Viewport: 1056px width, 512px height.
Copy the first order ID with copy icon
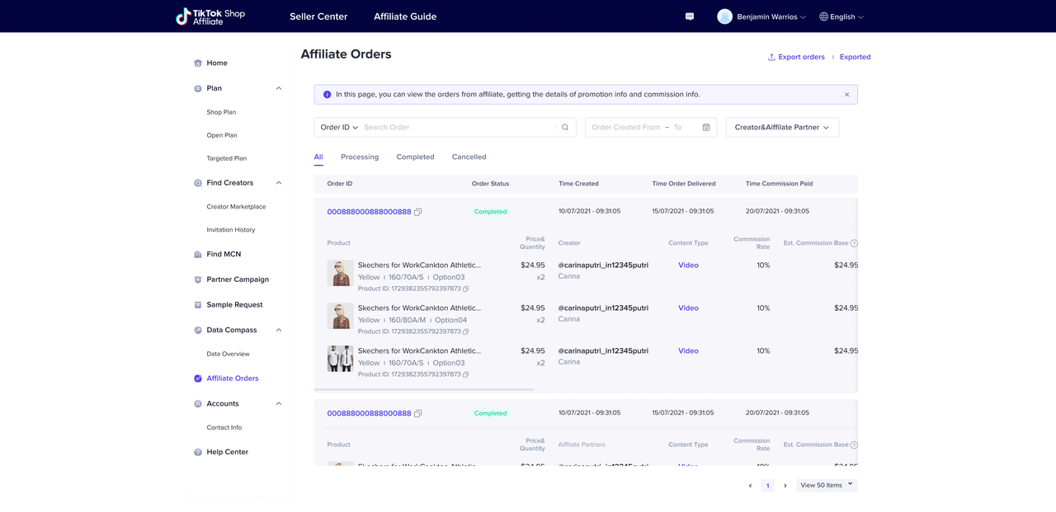[418, 212]
